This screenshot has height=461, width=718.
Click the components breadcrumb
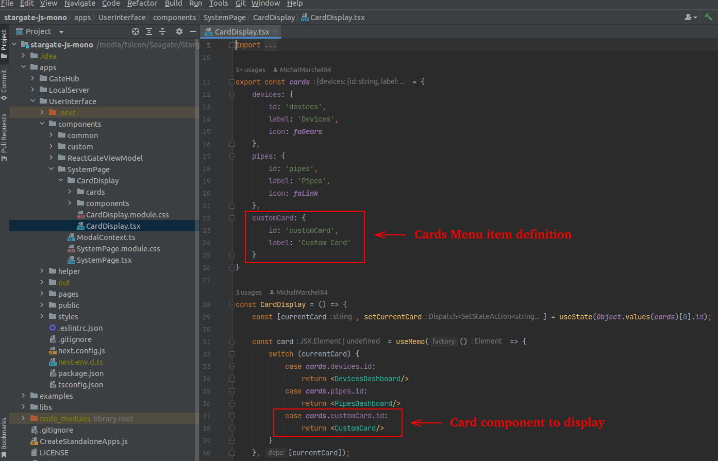tap(175, 17)
